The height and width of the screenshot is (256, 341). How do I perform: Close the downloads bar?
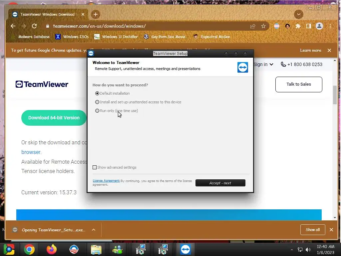click(x=331, y=230)
